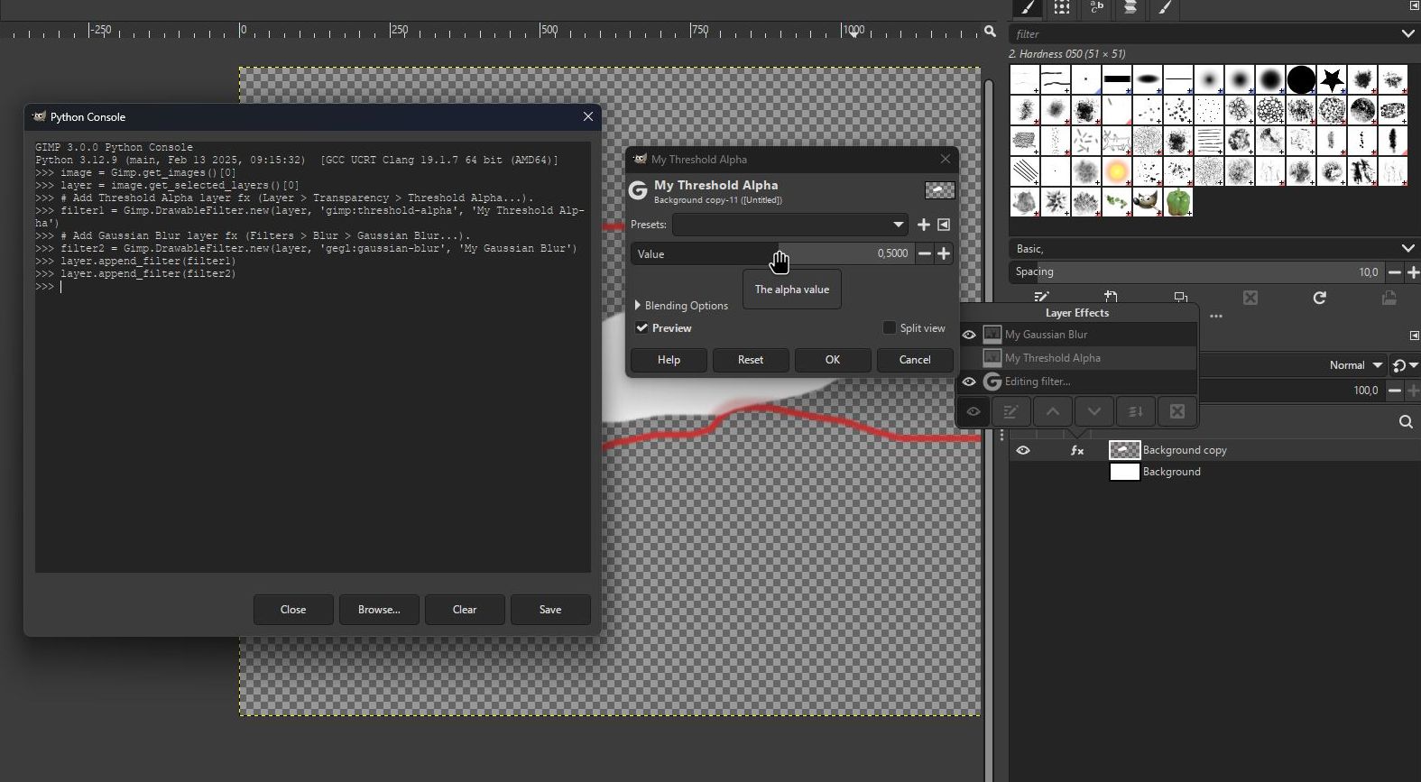Click the refresh brushes icon

(1319, 298)
